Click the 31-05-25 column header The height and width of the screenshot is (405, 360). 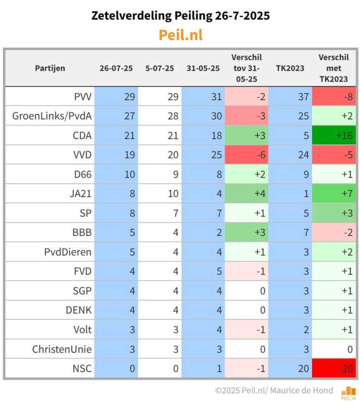click(203, 68)
